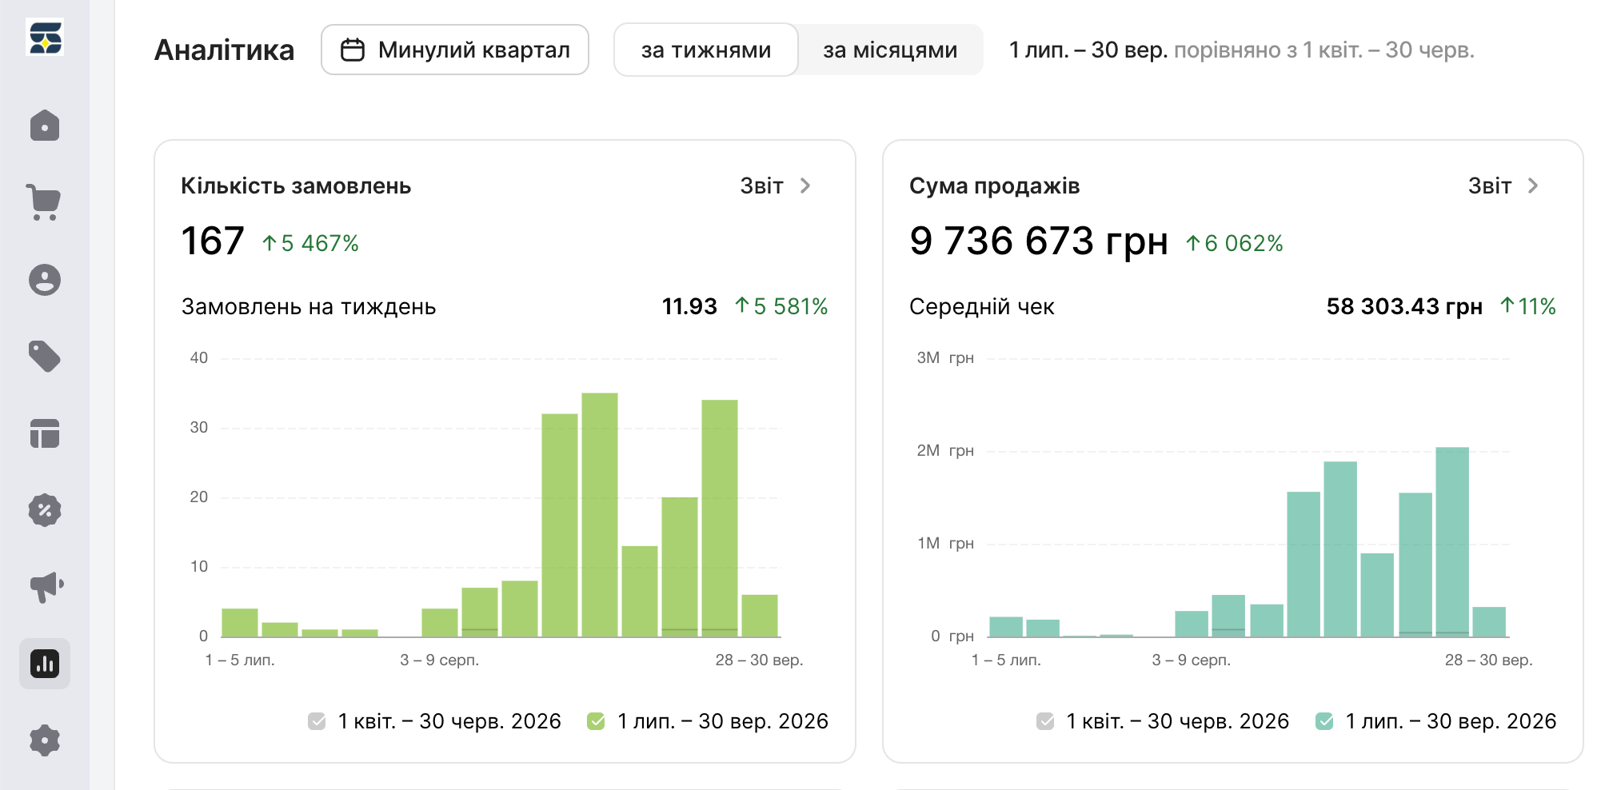Open Marketing via the megaphone icon
Image resolution: width=1601 pixels, height=790 pixels.
point(46,587)
